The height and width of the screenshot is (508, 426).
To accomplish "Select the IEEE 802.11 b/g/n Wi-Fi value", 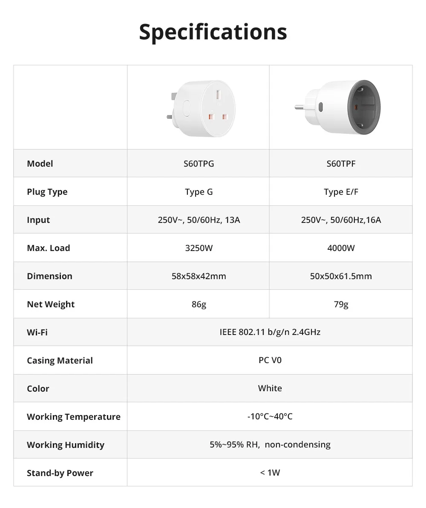I will click(x=270, y=332).
